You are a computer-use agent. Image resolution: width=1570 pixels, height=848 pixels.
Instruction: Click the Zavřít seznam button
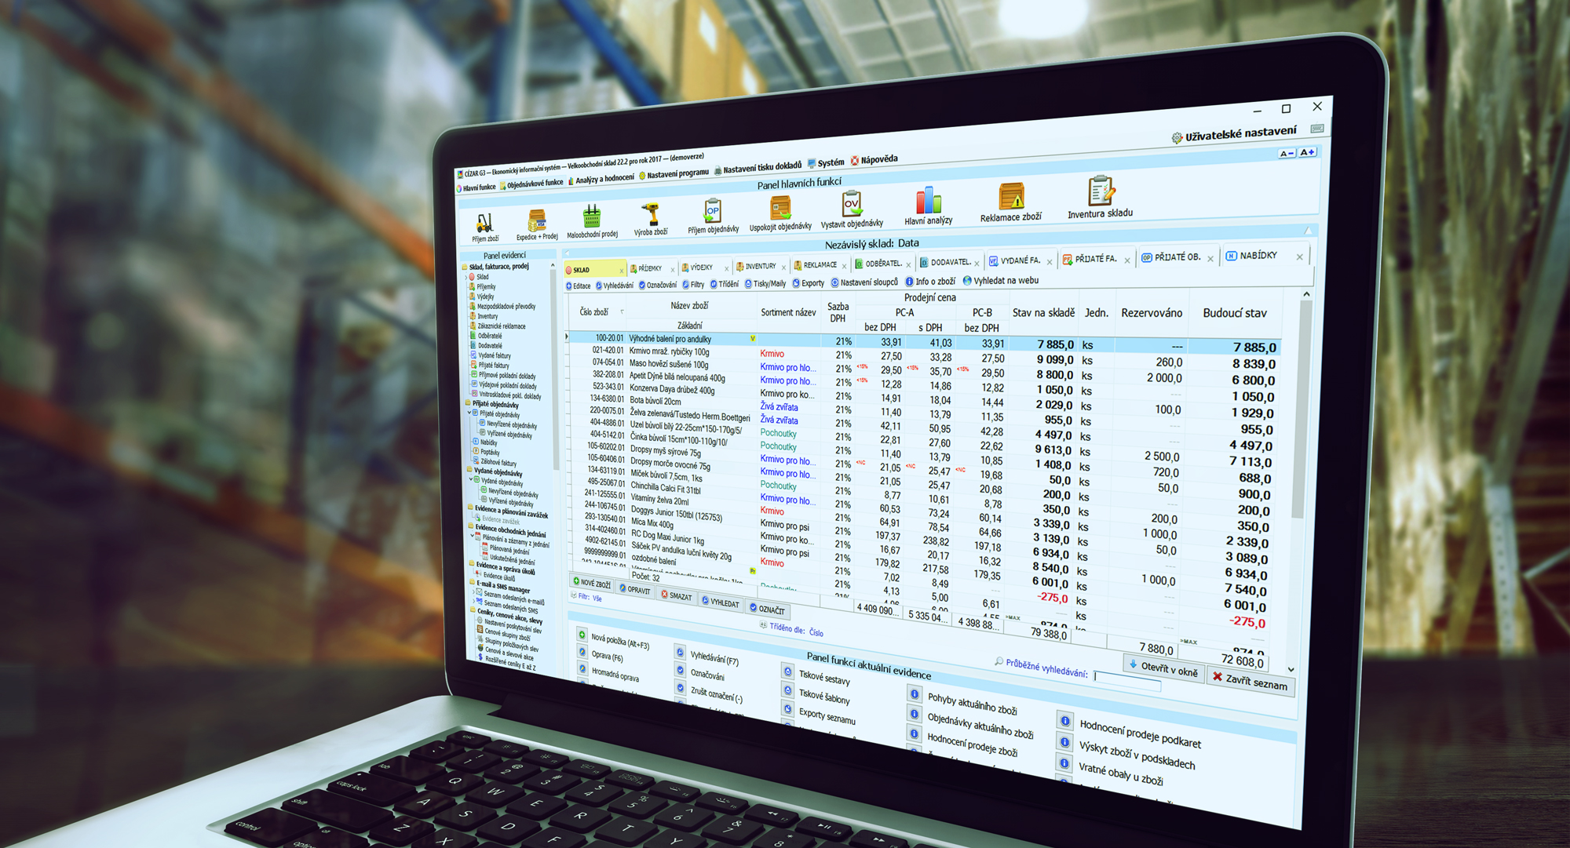pos(1250,681)
